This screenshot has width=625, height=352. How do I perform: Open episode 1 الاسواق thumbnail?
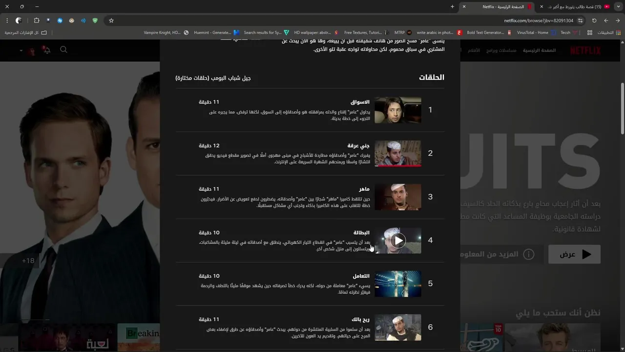click(397, 110)
